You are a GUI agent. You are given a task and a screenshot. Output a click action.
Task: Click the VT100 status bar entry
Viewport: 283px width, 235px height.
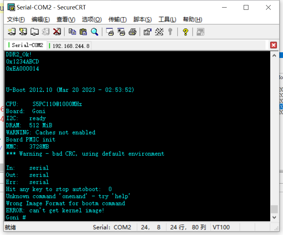tap(221, 227)
